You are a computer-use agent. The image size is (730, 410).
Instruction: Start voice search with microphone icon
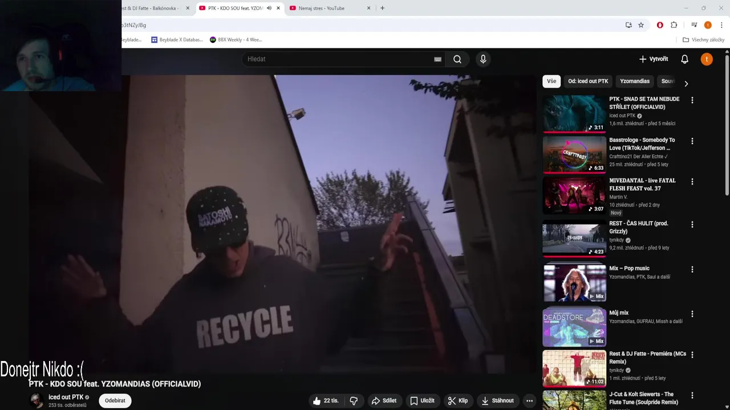(483, 59)
